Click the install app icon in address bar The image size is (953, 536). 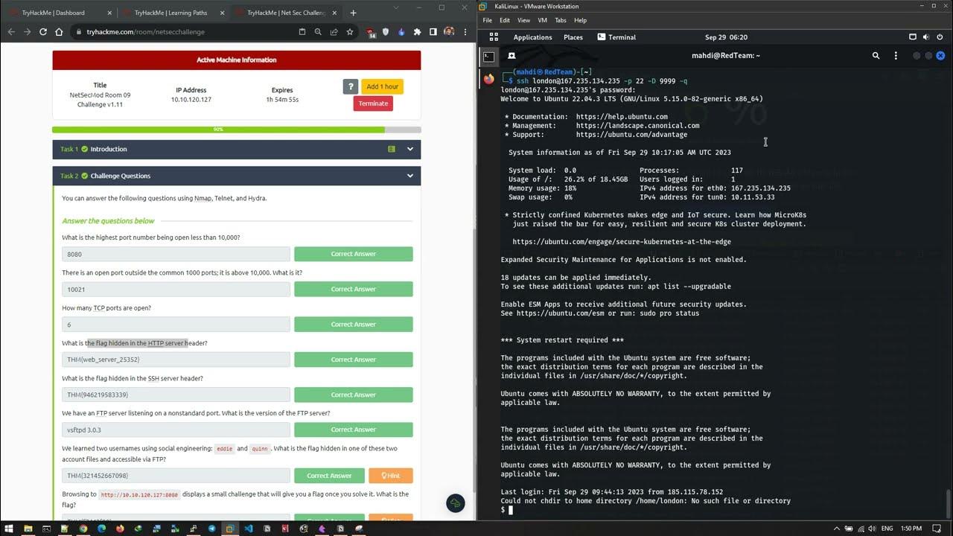[x=302, y=32]
